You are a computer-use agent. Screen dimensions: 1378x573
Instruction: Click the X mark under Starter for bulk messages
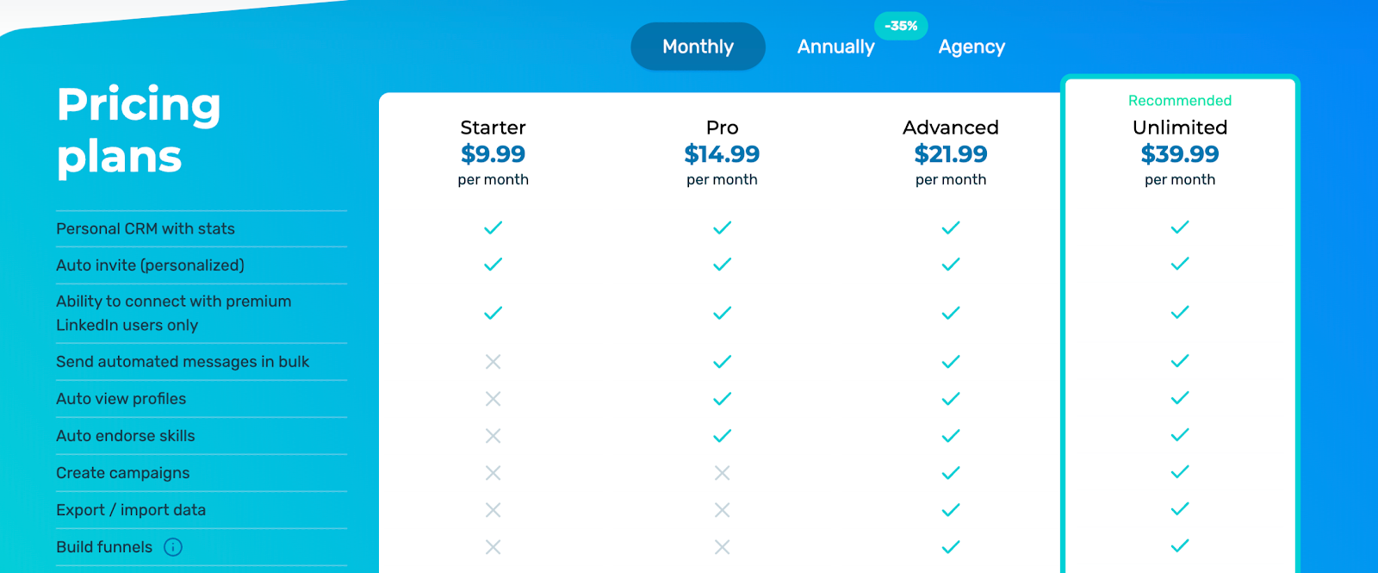(x=493, y=362)
